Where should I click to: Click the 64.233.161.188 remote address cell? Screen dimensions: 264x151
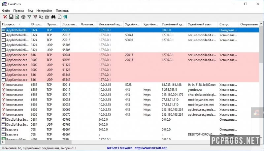click(172, 85)
